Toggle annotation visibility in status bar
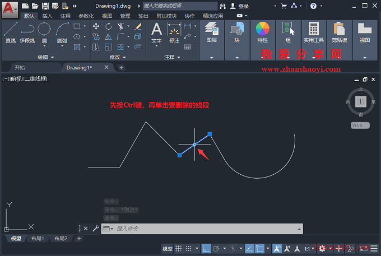381x256 pixels. (x=277, y=249)
